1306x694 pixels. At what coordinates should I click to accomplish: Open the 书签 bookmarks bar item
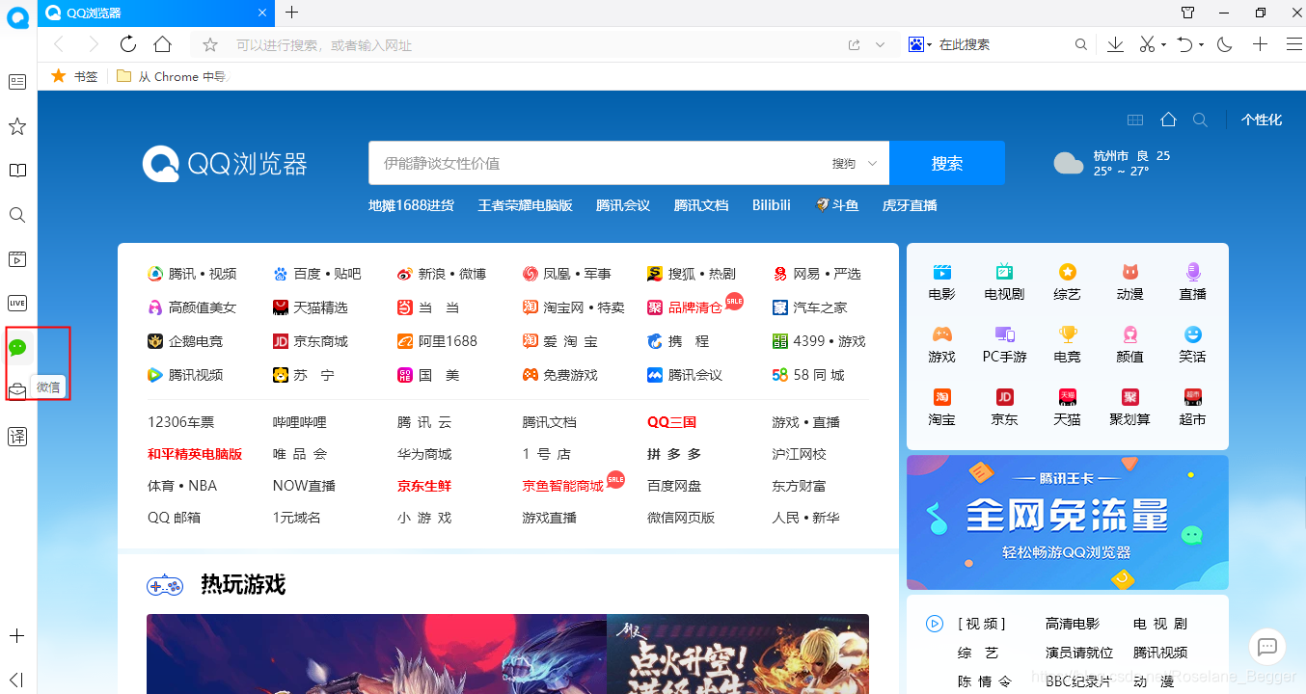coord(74,76)
